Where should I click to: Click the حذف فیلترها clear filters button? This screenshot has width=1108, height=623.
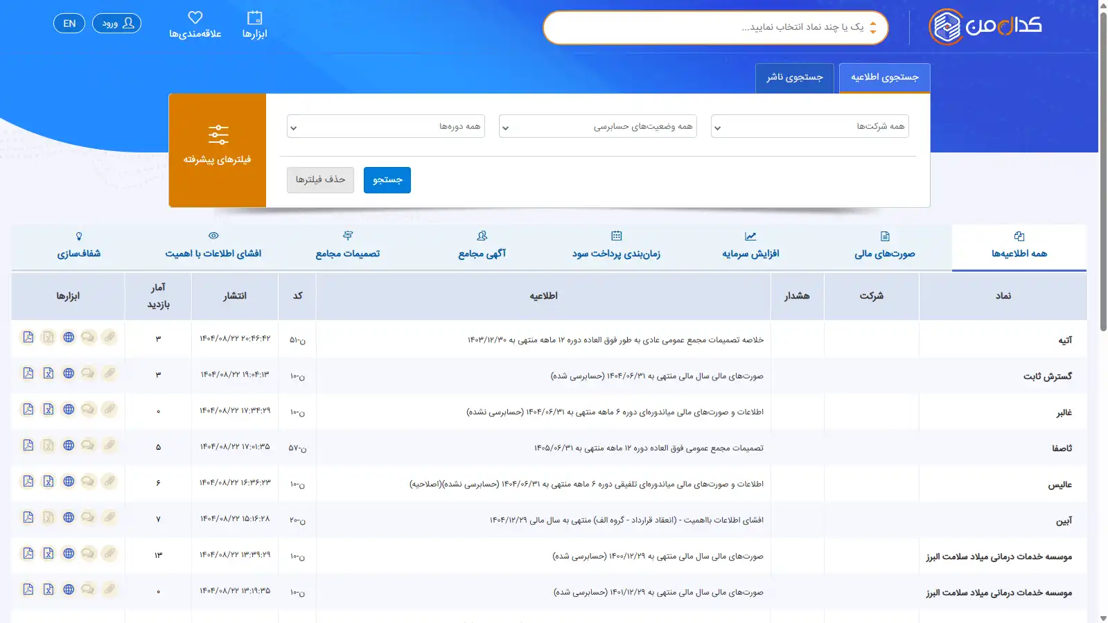(320, 180)
